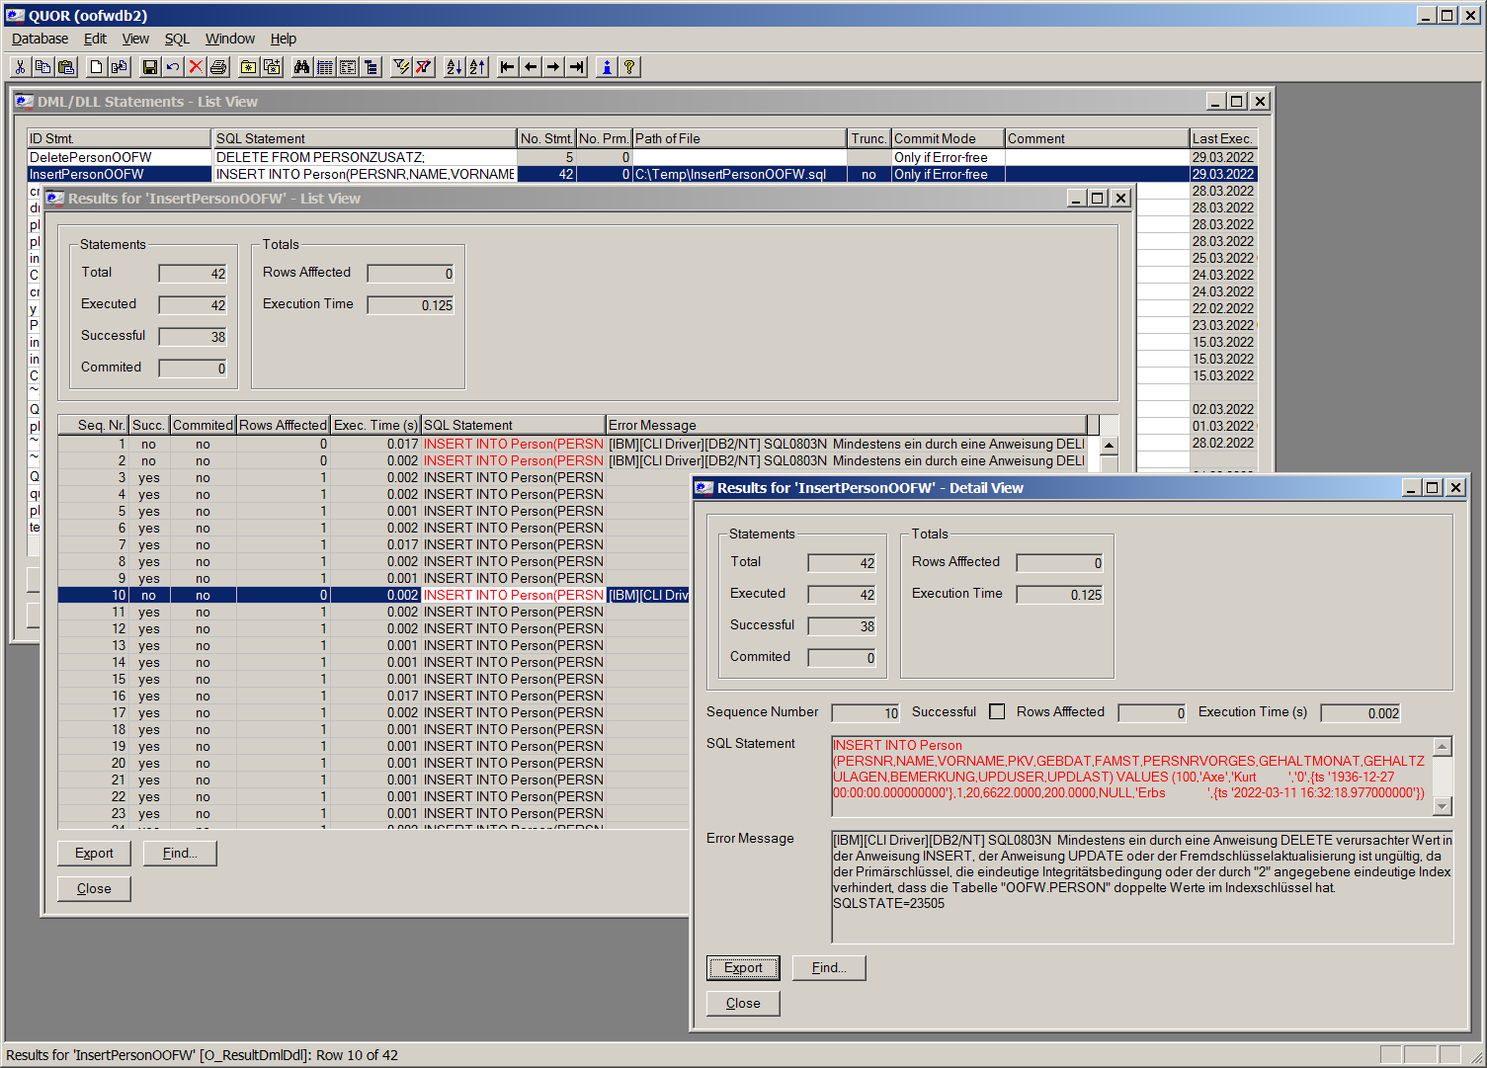Open the View menu
Image resolution: width=1487 pixels, height=1068 pixels.
click(x=135, y=39)
